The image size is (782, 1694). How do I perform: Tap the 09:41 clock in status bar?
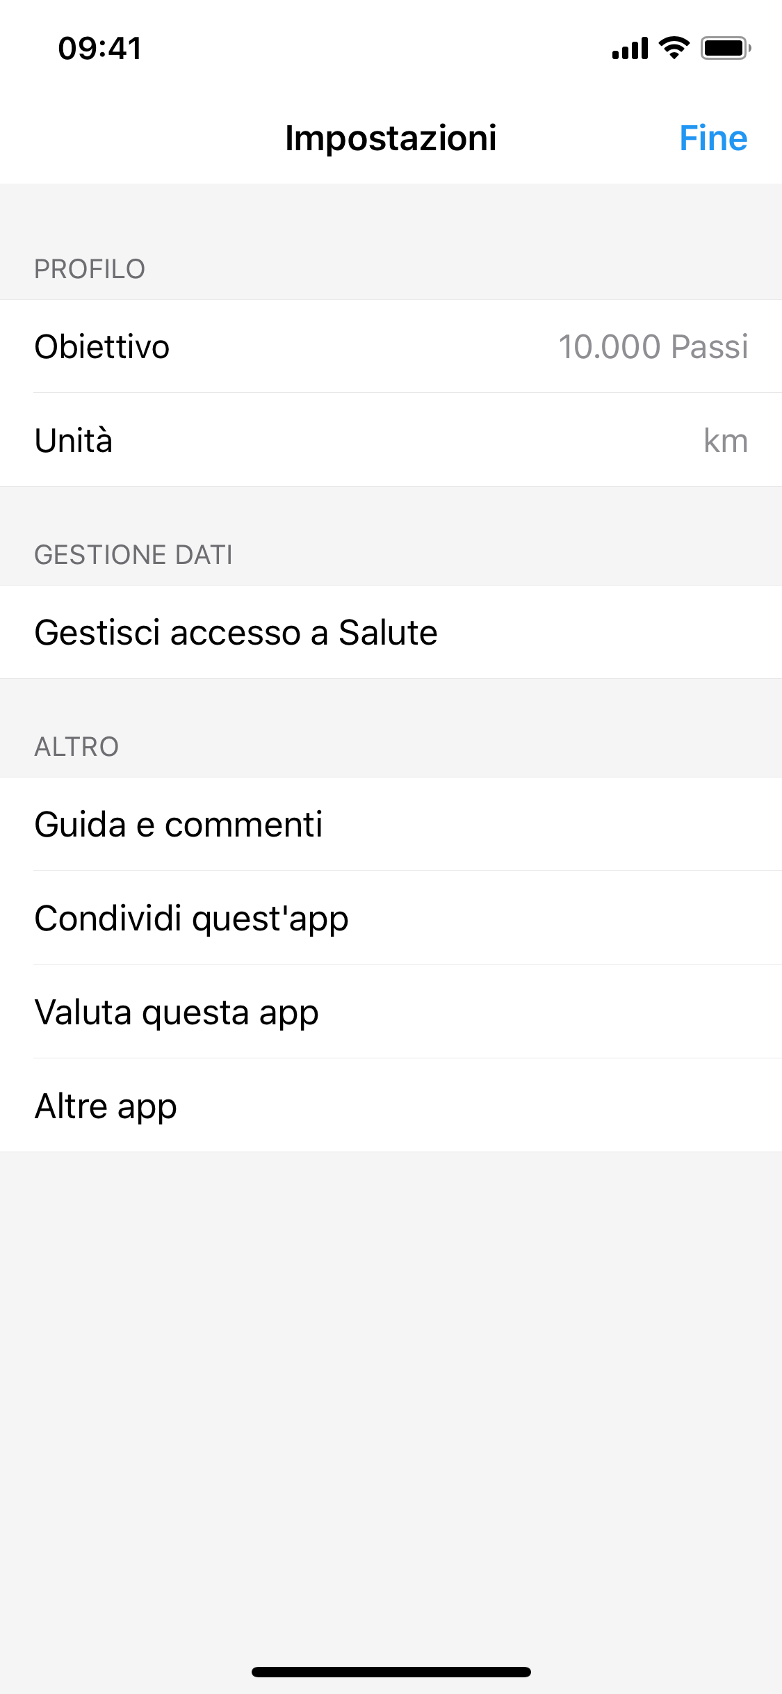(x=100, y=49)
